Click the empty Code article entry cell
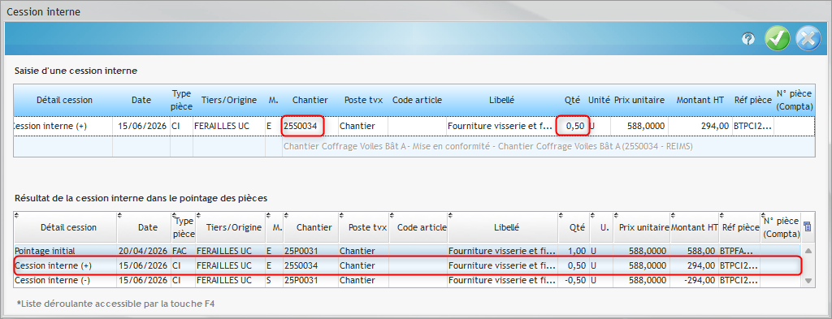The height and width of the screenshot is (319, 832). point(417,126)
